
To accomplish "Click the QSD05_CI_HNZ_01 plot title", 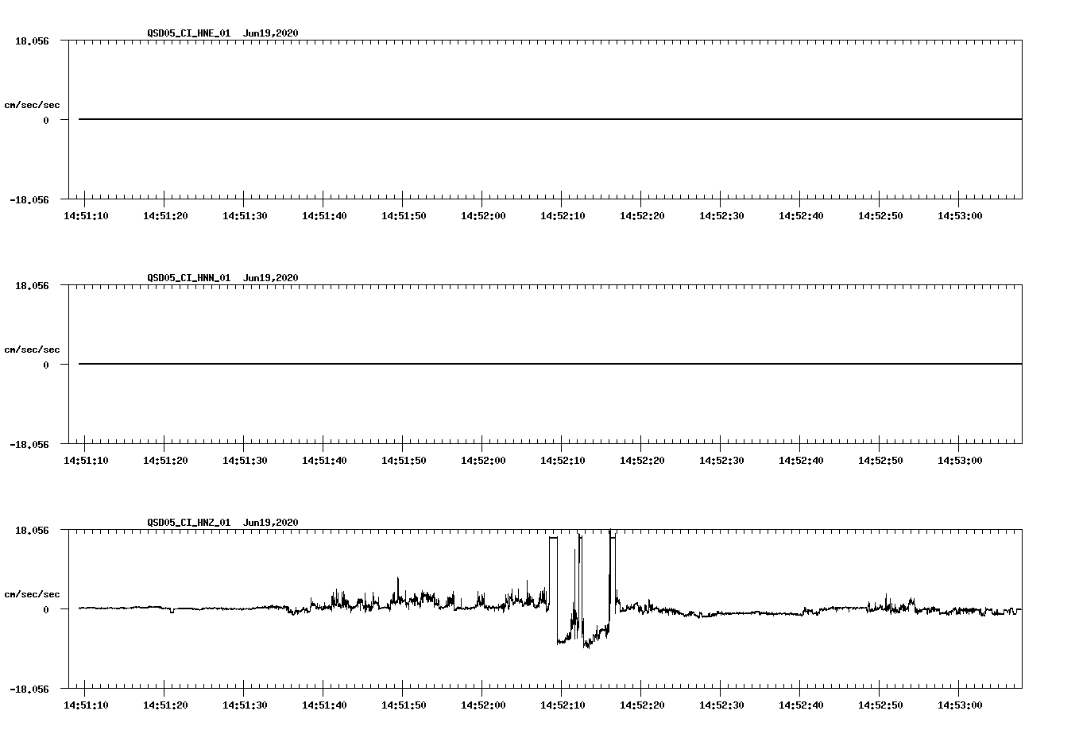I will 222,523.
